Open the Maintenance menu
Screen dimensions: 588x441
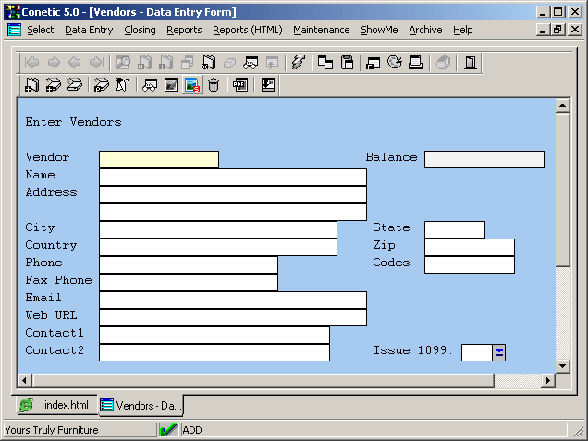[321, 30]
